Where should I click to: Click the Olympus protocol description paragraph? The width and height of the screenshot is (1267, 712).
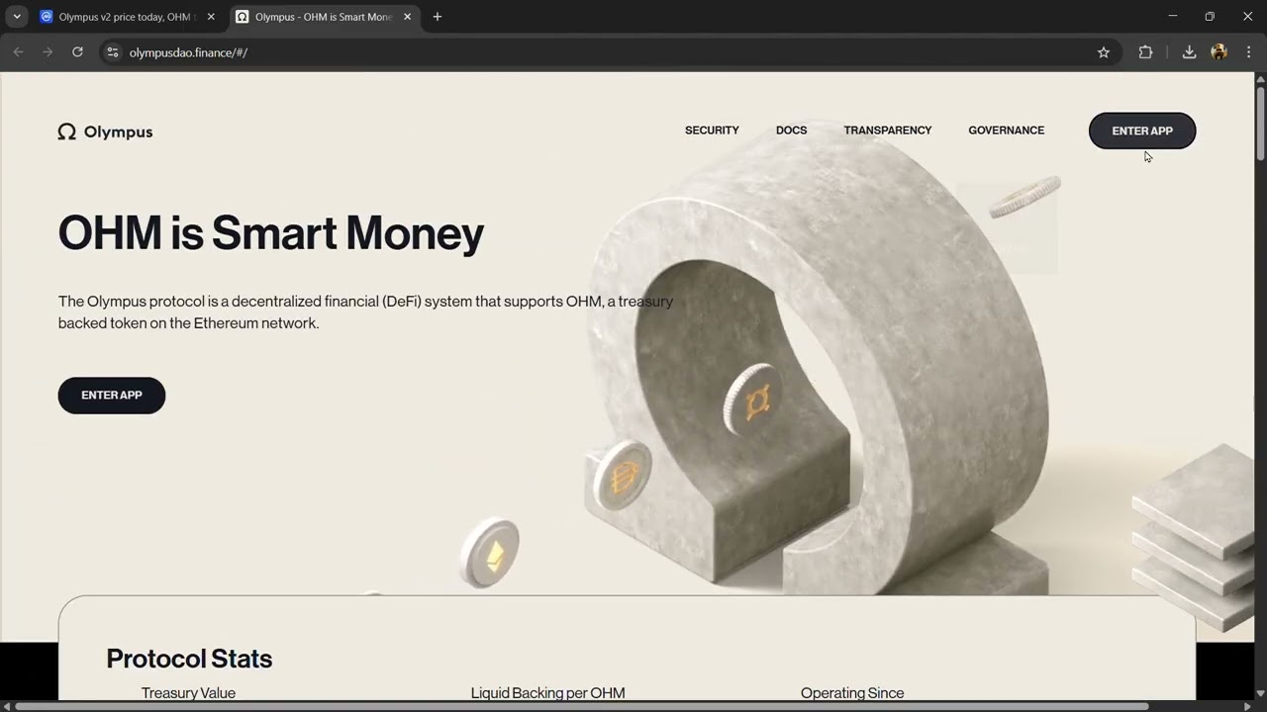(x=365, y=312)
